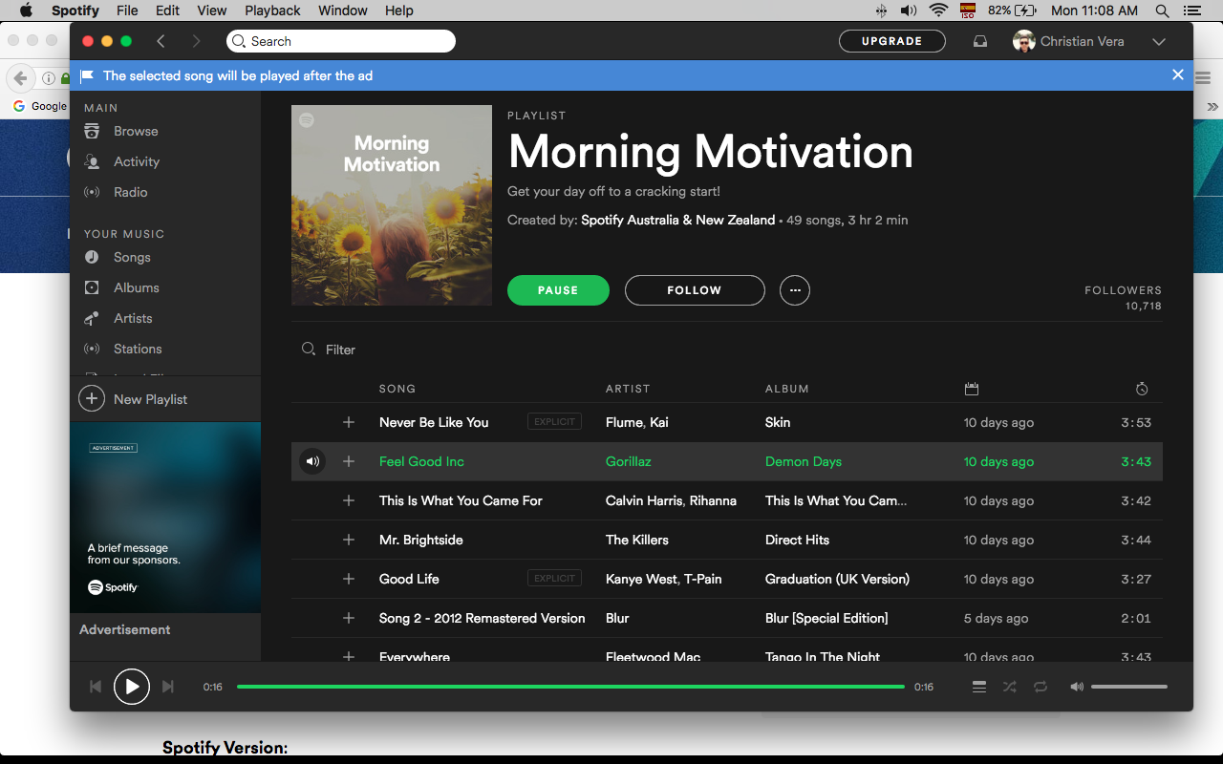Click the plus icon for New Playlist
Screen dimensions: 1223x764
(92, 399)
